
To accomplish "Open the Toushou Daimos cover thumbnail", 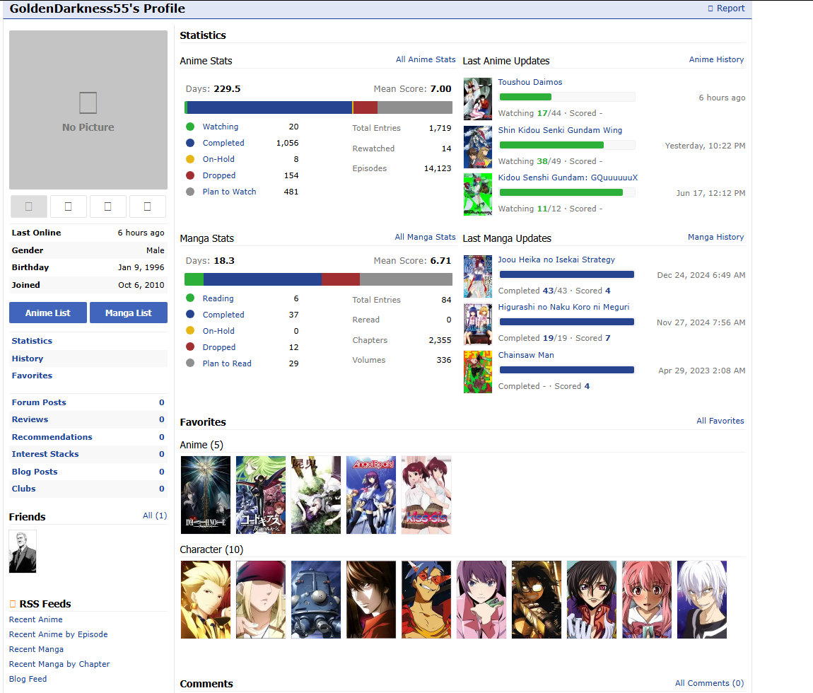I will (477, 99).
